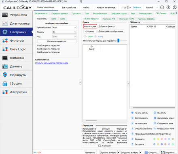178x154 pixels.
Task: Open the Устройство section in sidebar
Action: click(16, 15)
